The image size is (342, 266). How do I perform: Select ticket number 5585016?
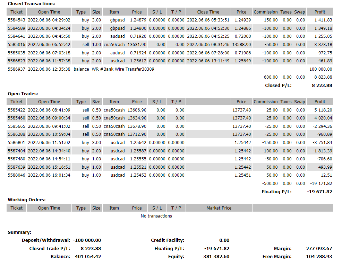click(16, 45)
